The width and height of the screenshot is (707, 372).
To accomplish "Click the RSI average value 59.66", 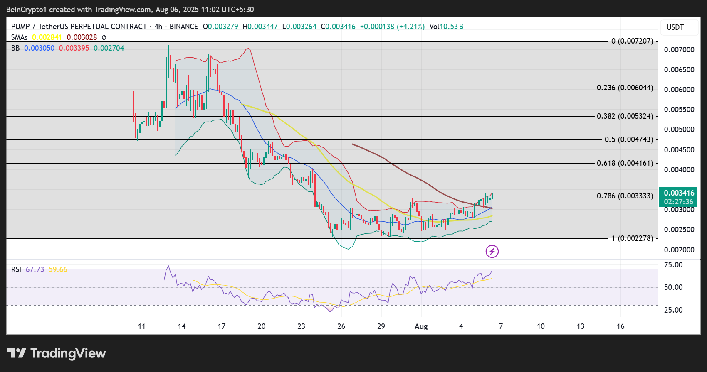I will [x=58, y=269].
